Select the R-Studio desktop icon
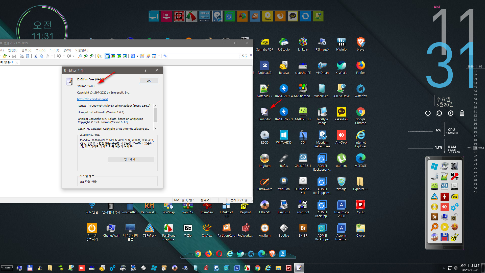485x273 pixels. [x=284, y=44]
